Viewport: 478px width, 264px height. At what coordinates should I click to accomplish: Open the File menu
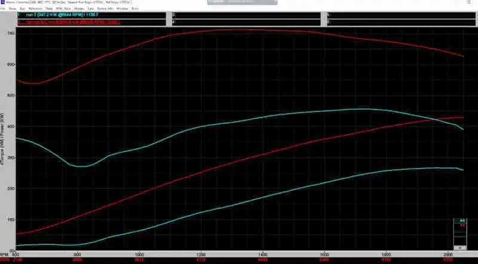3,8
